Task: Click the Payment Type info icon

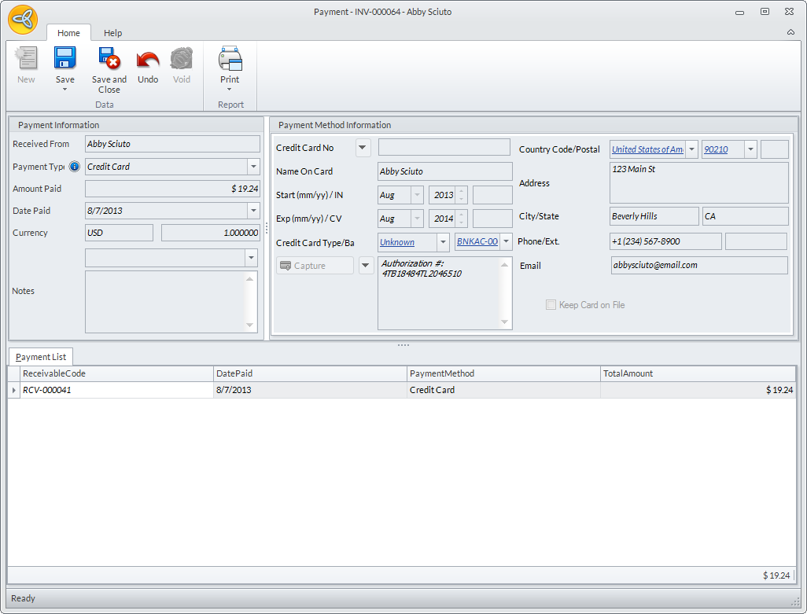Action: 75,167
